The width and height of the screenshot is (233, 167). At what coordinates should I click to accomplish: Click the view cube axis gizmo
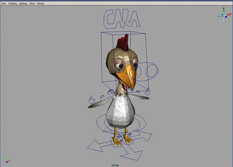tap(224, 15)
